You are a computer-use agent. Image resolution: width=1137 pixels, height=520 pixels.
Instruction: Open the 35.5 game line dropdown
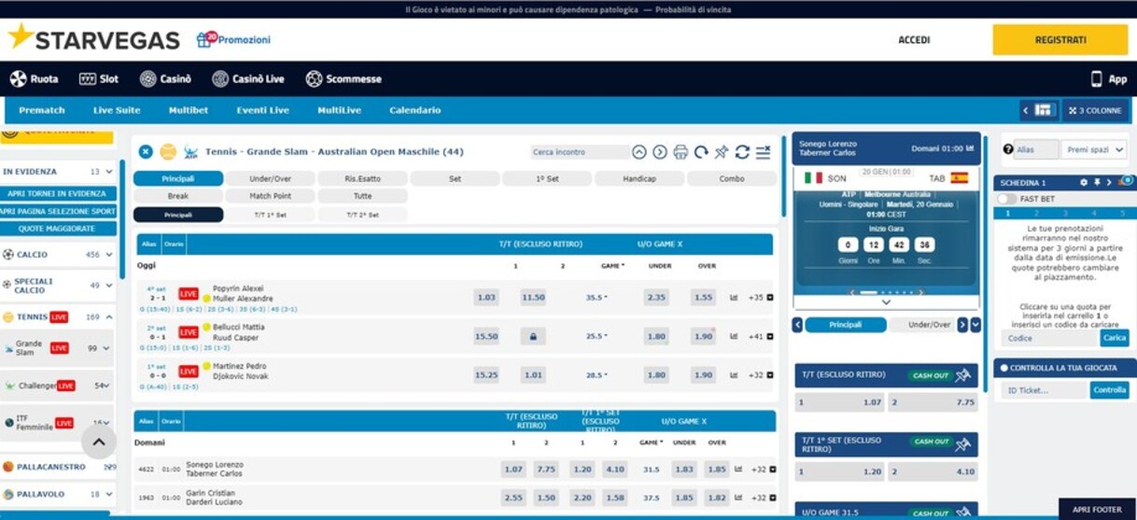pyautogui.click(x=595, y=298)
